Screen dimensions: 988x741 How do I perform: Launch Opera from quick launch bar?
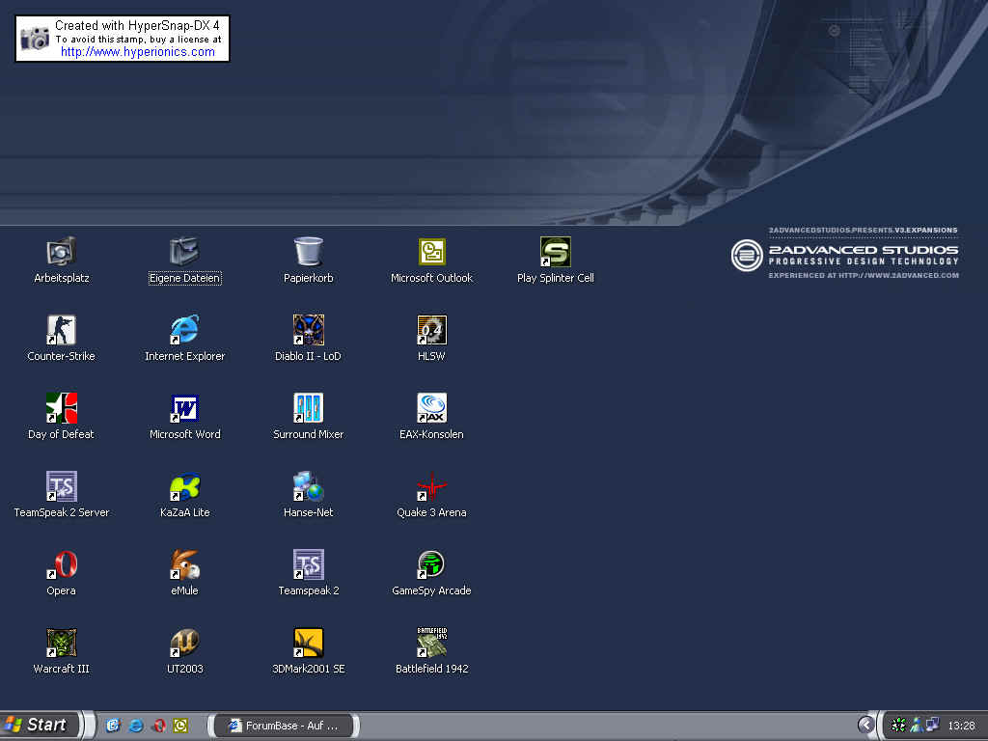(158, 726)
